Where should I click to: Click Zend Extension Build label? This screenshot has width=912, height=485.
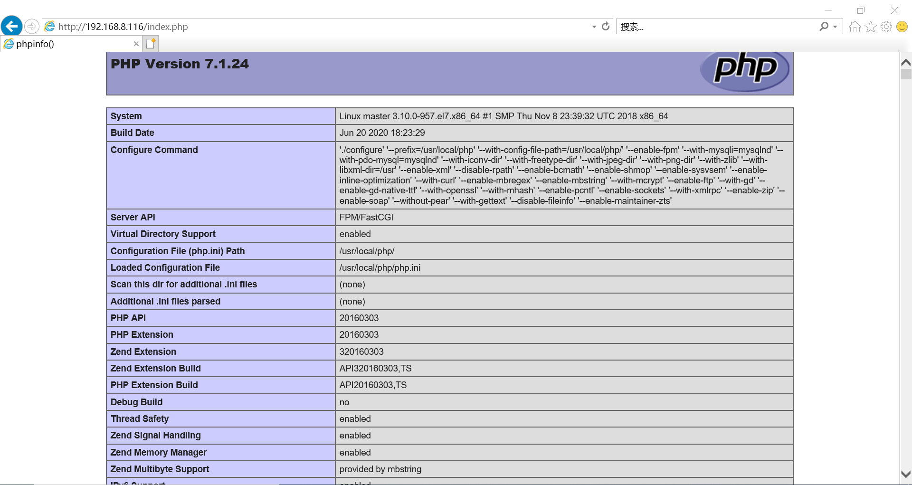click(155, 368)
